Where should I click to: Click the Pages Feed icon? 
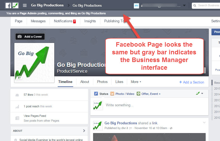pyautogui.click(x=17, y=118)
